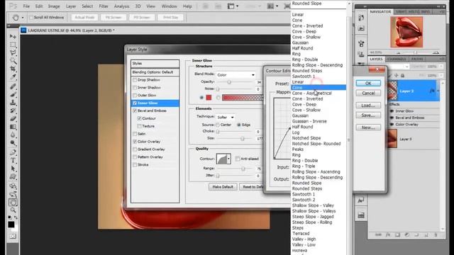Select the Eraser tool
The width and height of the screenshot is (454, 255).
pos(13,119)
